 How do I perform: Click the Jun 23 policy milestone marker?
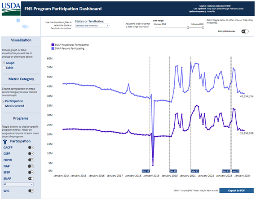click(236, 171)
